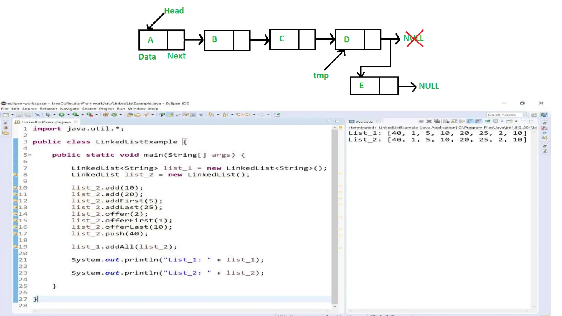Image resolution: width=562 pixels, height=316 pixels.
Task: Click the Pin Console icon
Action: [487, 121]
